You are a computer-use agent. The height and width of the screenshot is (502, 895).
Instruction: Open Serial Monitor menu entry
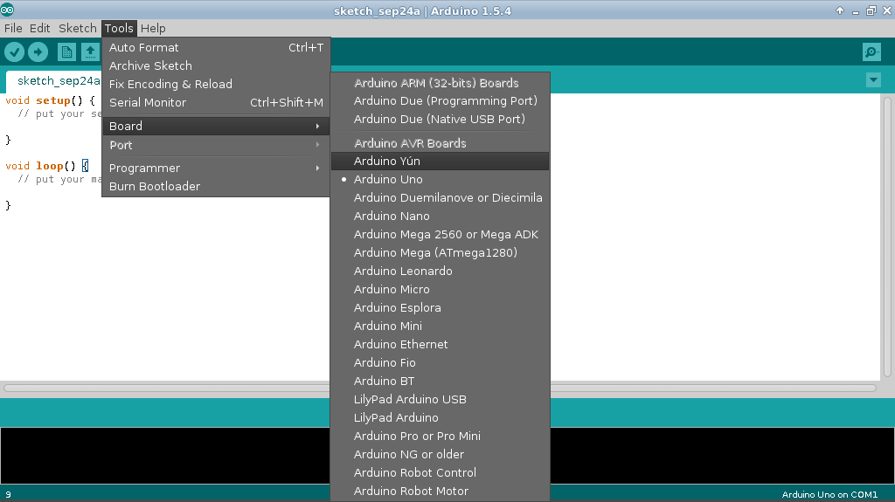point(216,102)
